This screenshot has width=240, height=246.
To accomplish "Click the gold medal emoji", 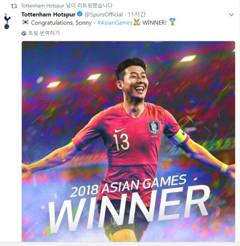I will 172,22.
